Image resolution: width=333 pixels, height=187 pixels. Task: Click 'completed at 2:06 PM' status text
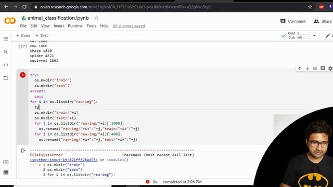pyautogui.click(x=182, y=182)
